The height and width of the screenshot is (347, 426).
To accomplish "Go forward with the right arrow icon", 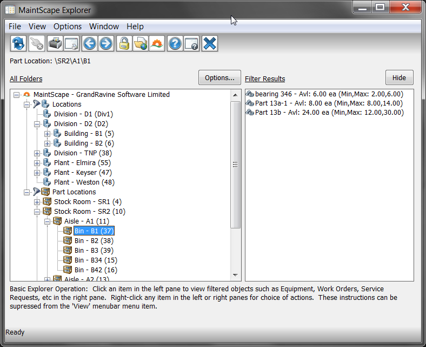I will click(106, 43).
